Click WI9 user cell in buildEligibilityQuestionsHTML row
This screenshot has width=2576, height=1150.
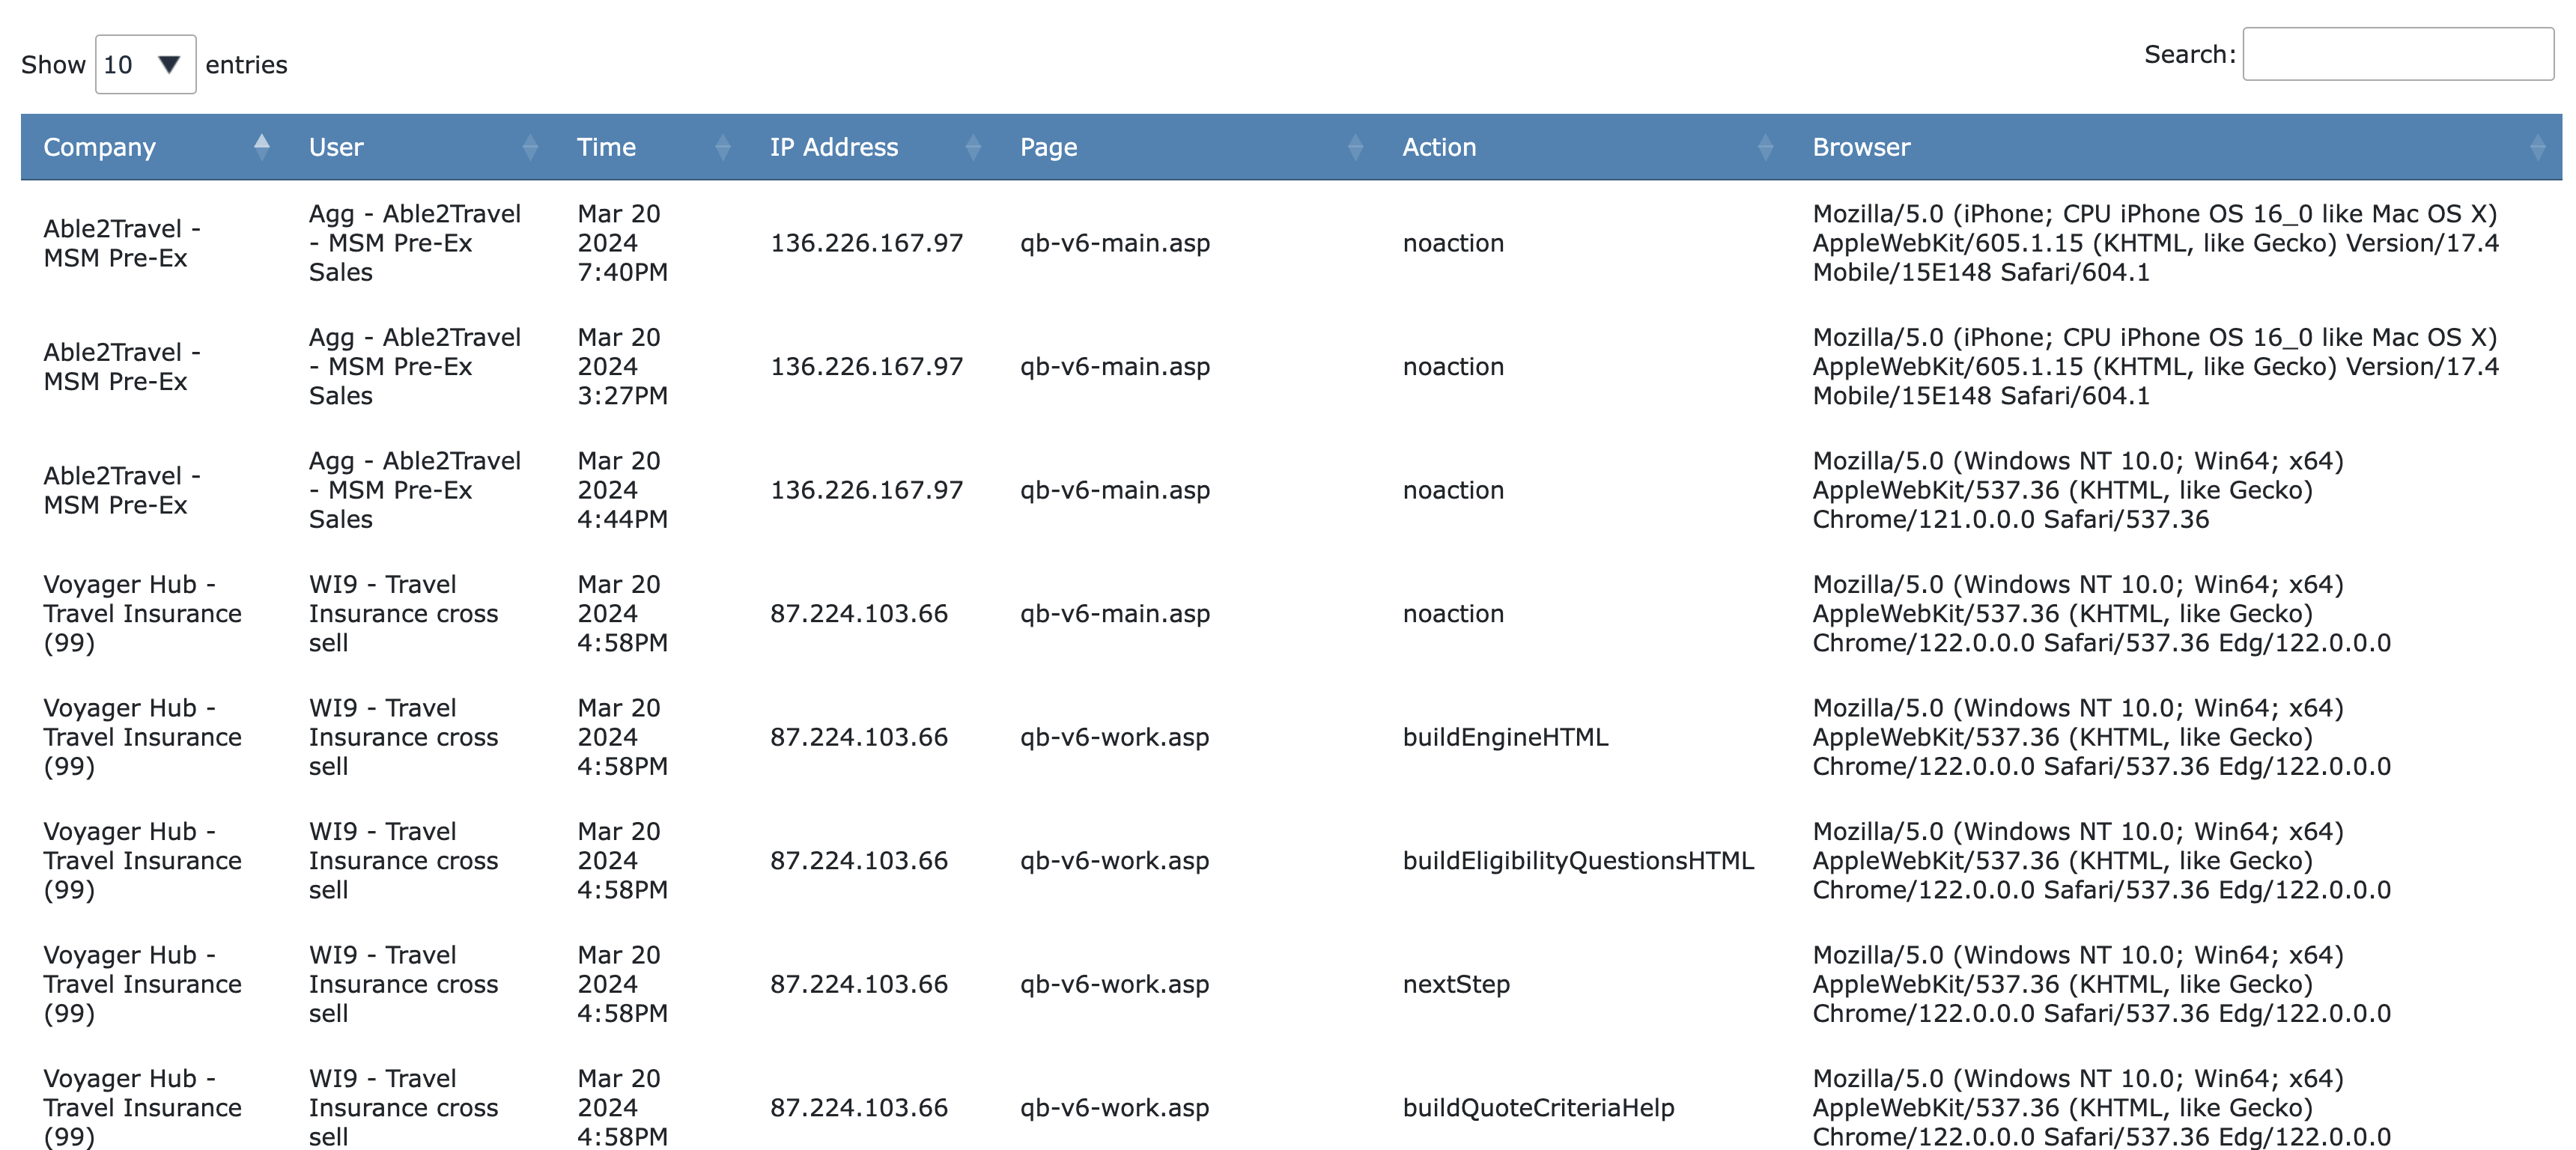point(403,861)
